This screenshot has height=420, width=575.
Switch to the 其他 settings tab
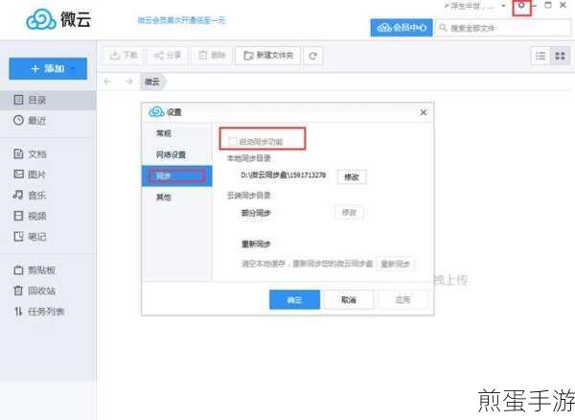[176, 198]
